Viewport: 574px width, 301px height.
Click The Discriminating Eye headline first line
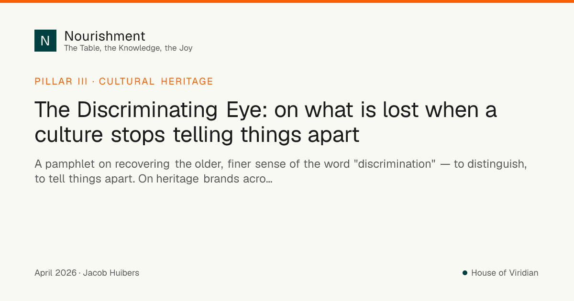click(266, 110)
